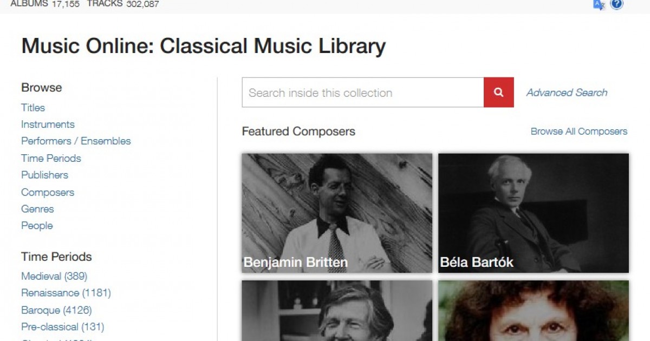Browse by Publishers

click(44, 175)
